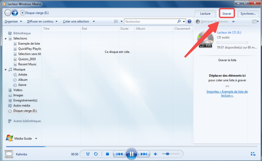Open Autre média library
This screenshot has height=161, width=262.
[19, 105]
